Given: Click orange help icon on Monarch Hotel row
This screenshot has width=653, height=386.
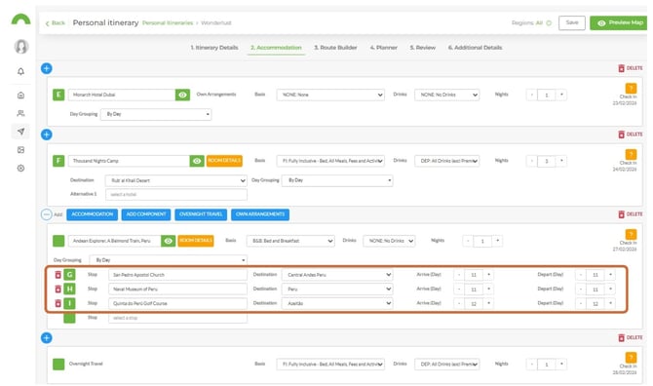Looking at the screenshot, I should [631, 89].
